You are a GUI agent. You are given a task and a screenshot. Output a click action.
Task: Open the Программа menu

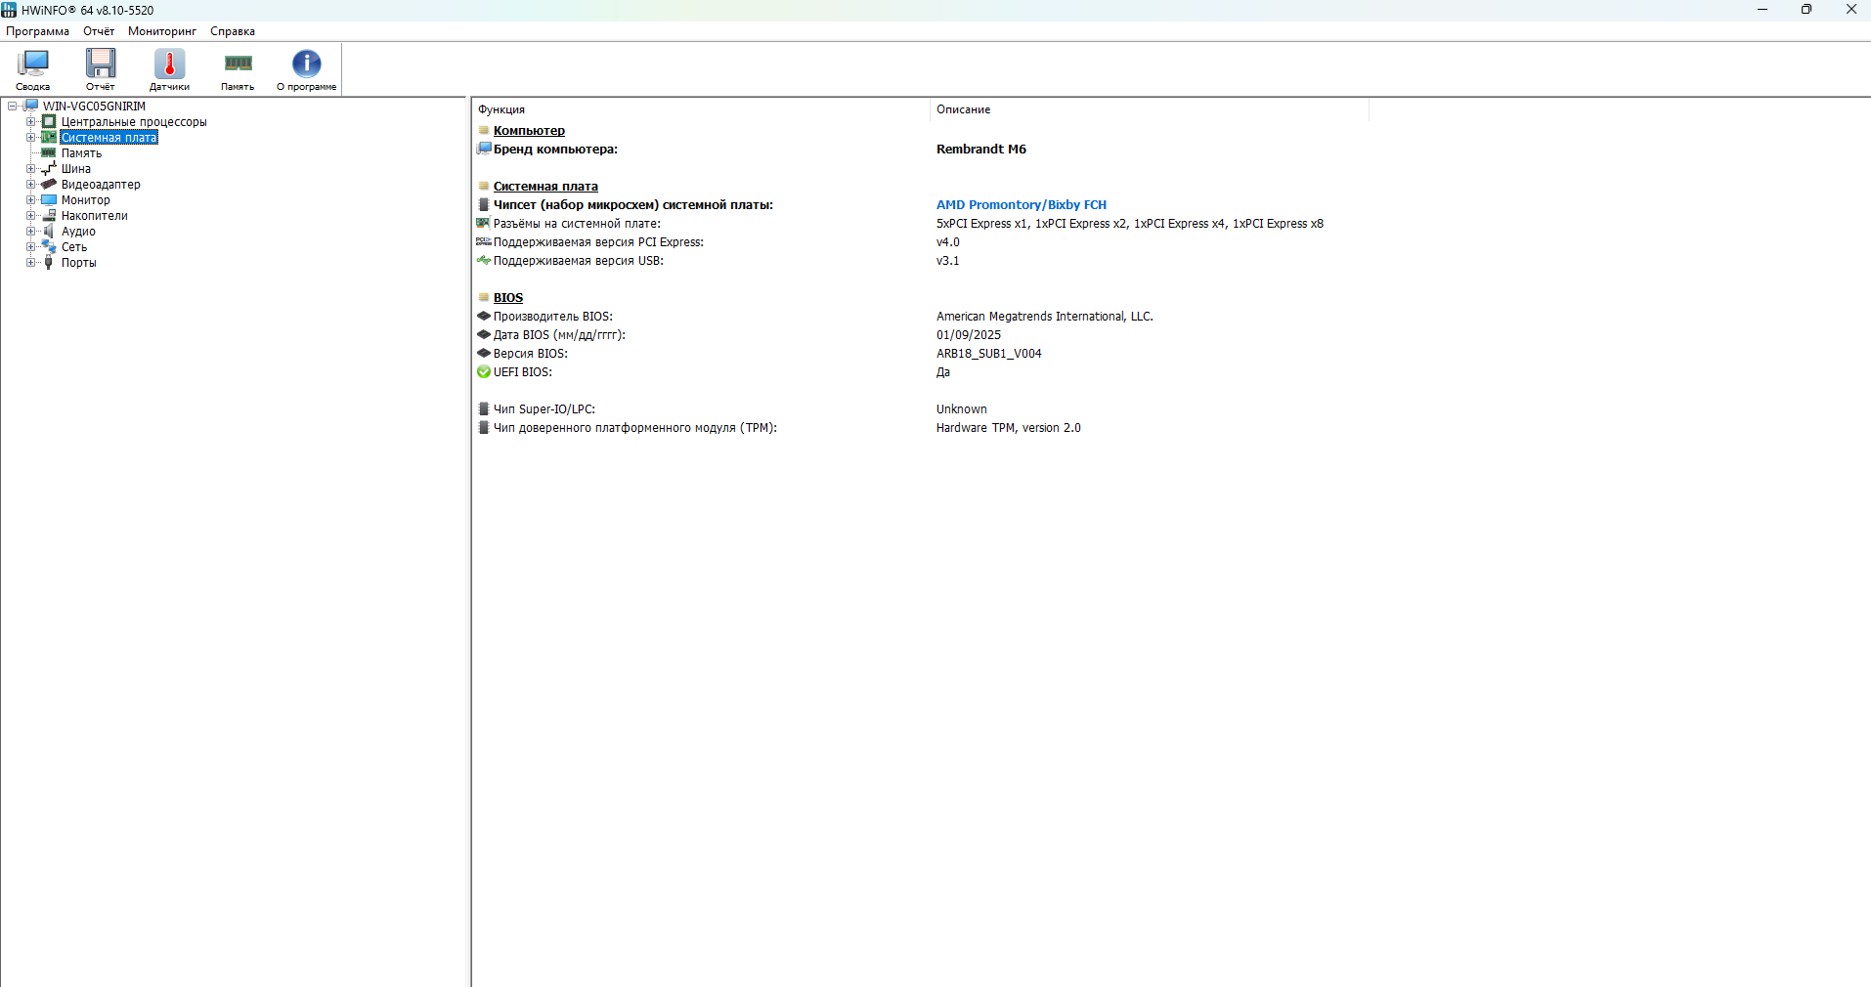pos(38,31)
